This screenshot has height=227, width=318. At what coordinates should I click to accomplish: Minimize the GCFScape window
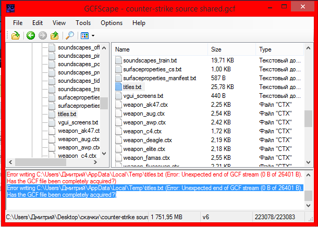270,7
